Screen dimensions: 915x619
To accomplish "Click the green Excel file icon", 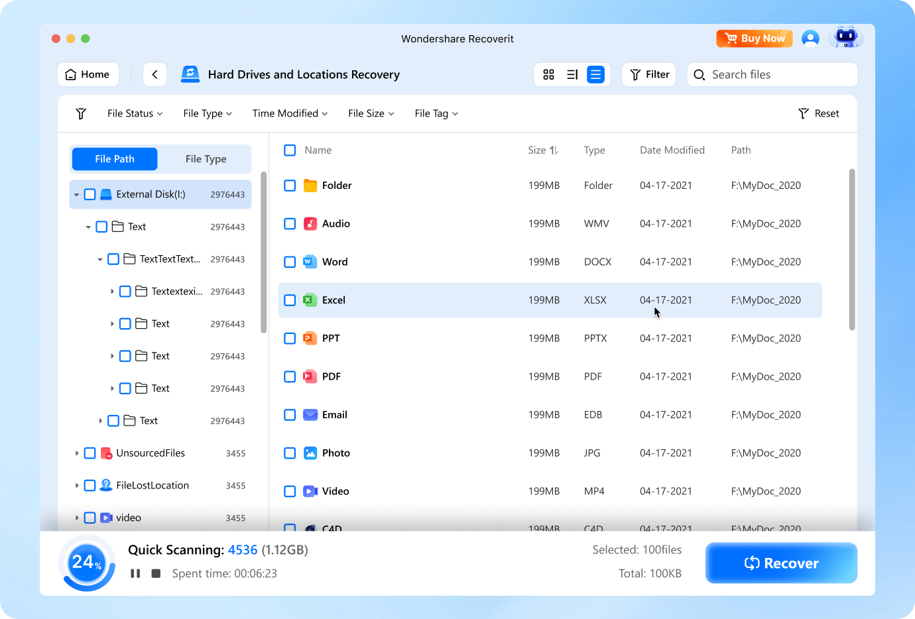I will tap(310, 300).
